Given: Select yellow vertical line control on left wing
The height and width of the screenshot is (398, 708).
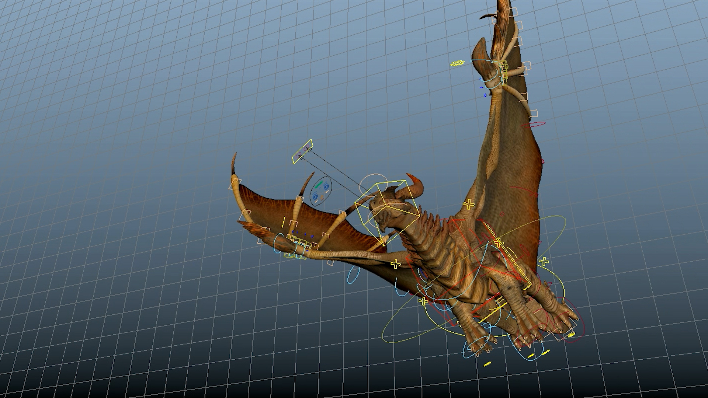Looking at the screenshot, I should point(284,222).
